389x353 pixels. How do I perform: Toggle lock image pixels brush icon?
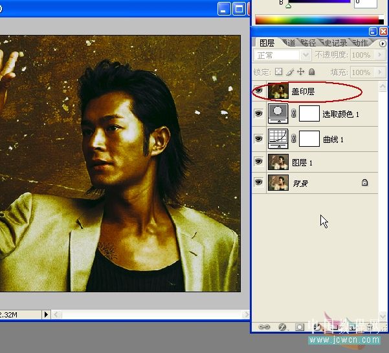[x=290, y=72]
